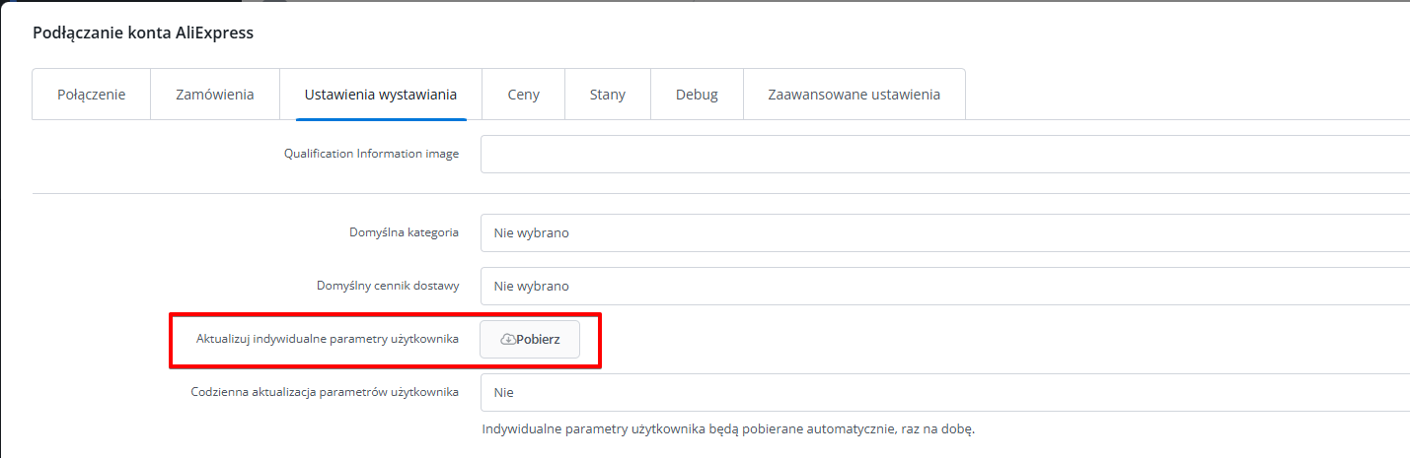Viewport: 1410px width, 458px height.
Task: Switch to the Debug tab
Action: pyautogui.click(x=697, y=95)
